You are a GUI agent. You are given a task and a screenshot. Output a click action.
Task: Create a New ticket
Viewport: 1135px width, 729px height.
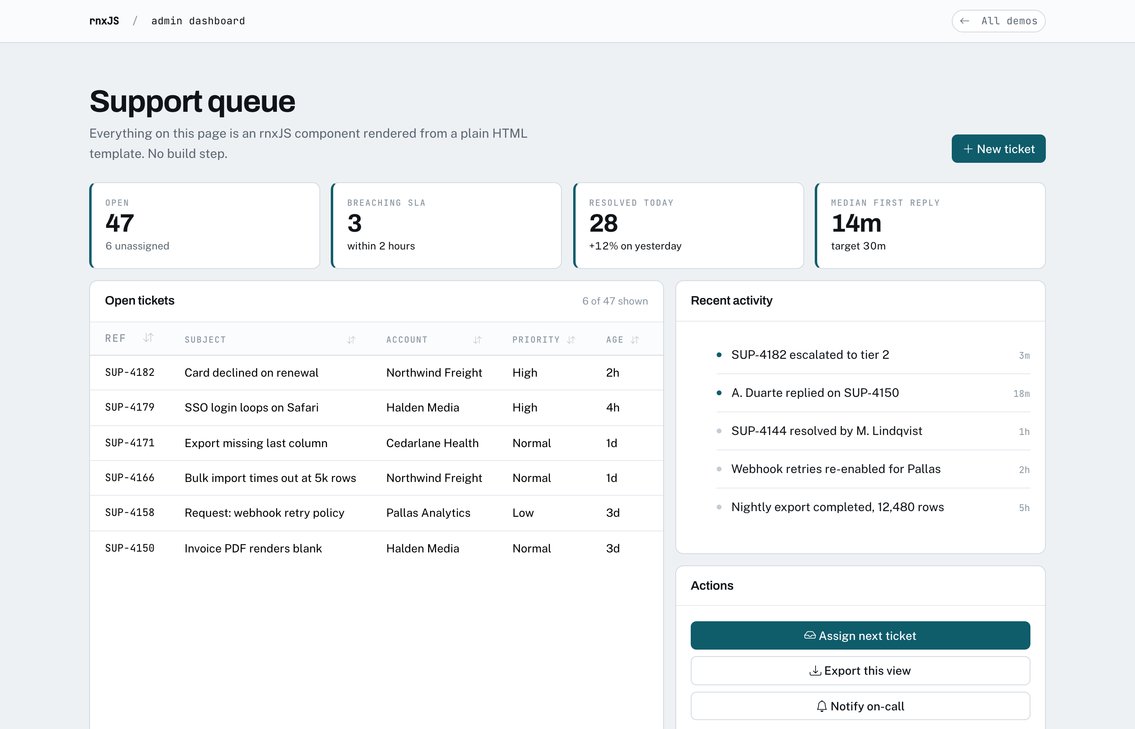(x=998, y=149)
